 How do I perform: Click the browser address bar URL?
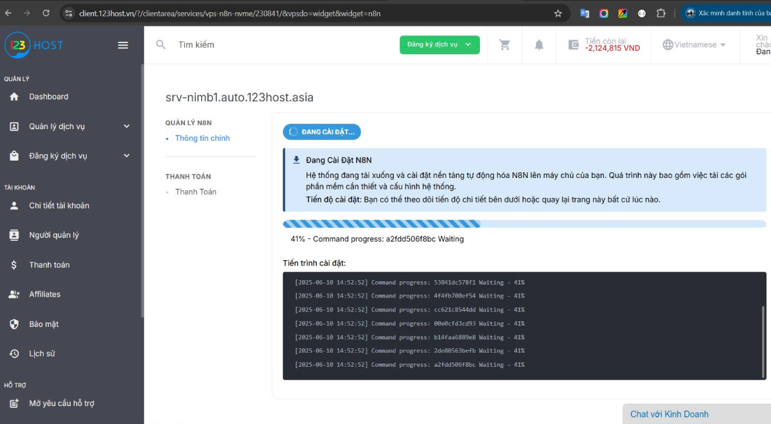(x=230, y=13)
